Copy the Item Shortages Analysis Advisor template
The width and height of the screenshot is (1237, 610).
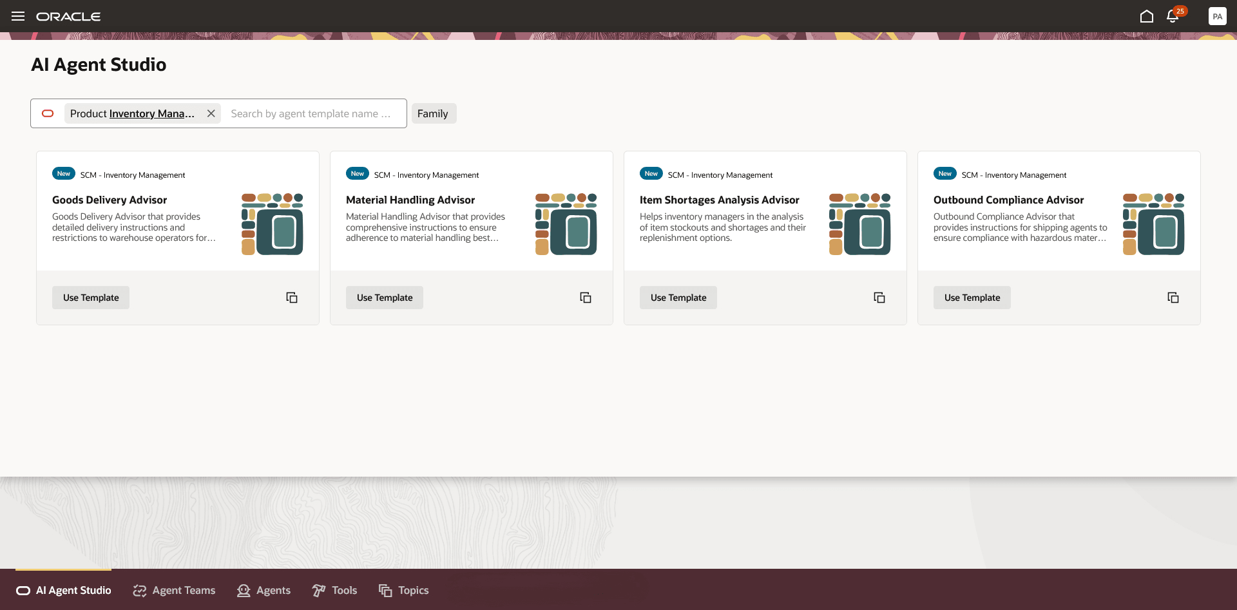tap(879, 298)
